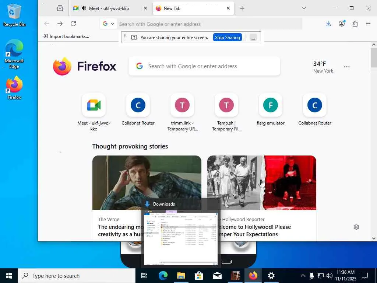Open Task View on the taskbar

tap(144, 276)
